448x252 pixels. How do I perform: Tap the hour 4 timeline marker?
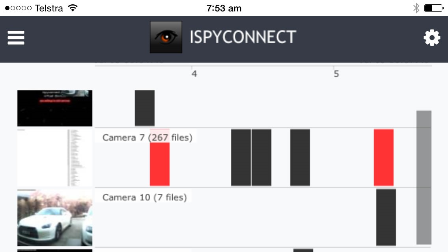(194, 73)
